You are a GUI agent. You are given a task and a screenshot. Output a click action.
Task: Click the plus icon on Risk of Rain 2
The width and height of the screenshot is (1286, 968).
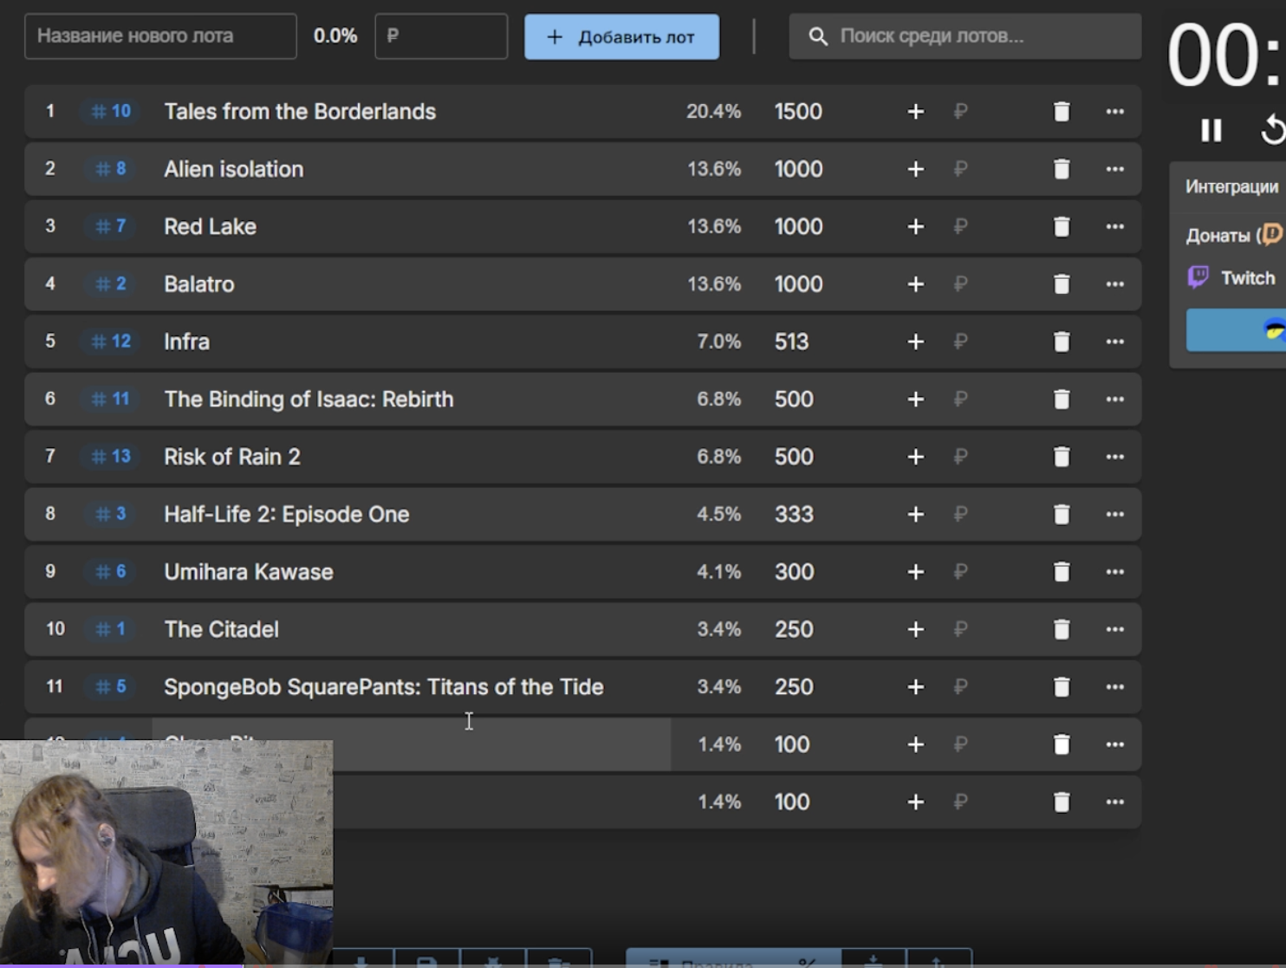click(915, 457)
